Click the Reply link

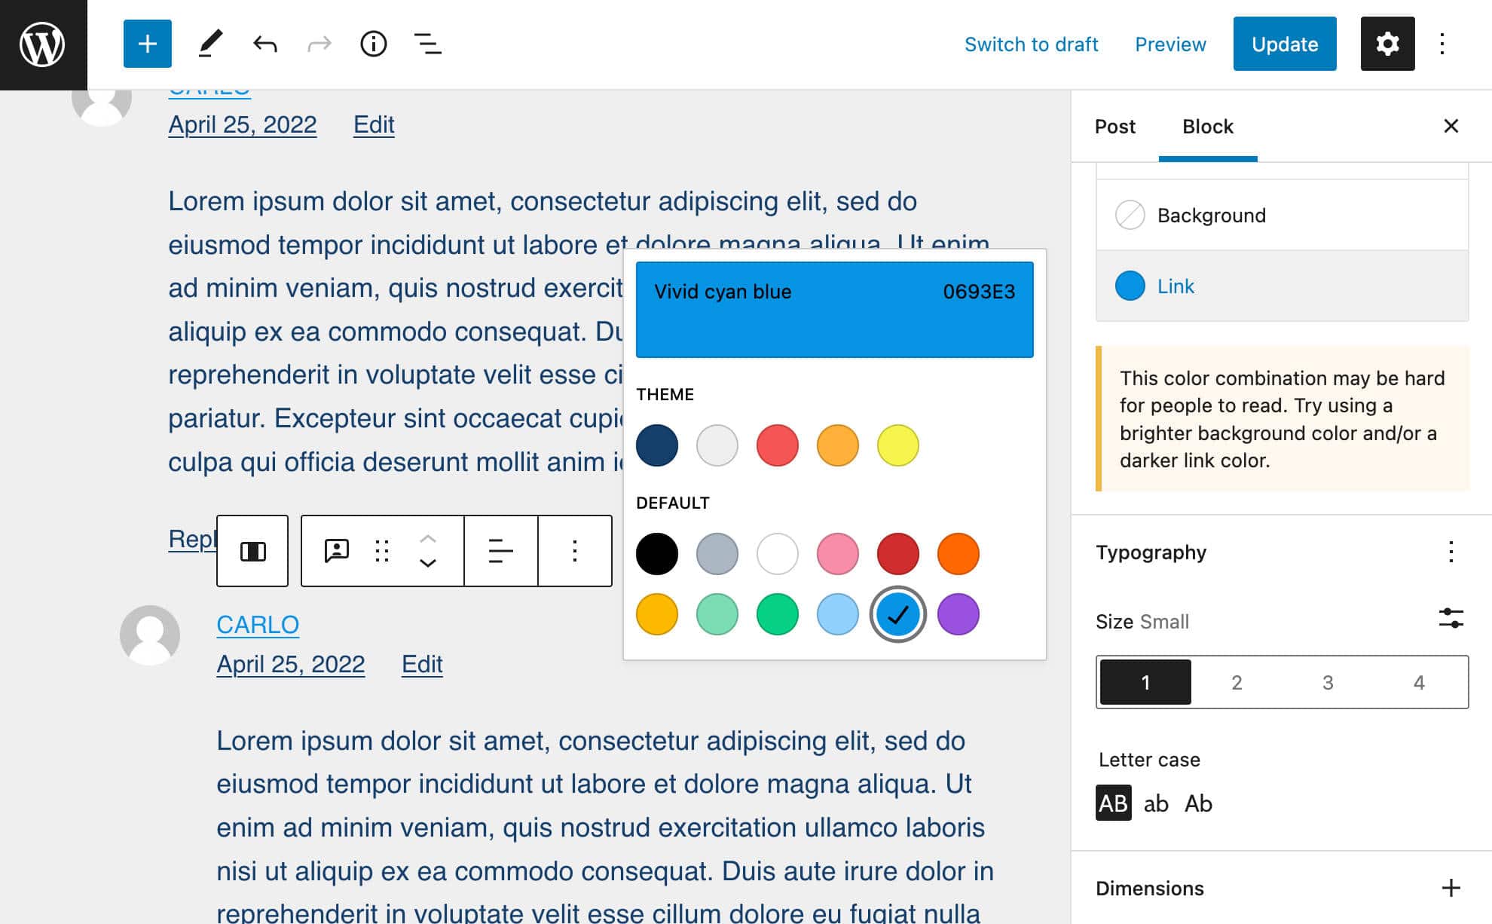tap(192, 539)
